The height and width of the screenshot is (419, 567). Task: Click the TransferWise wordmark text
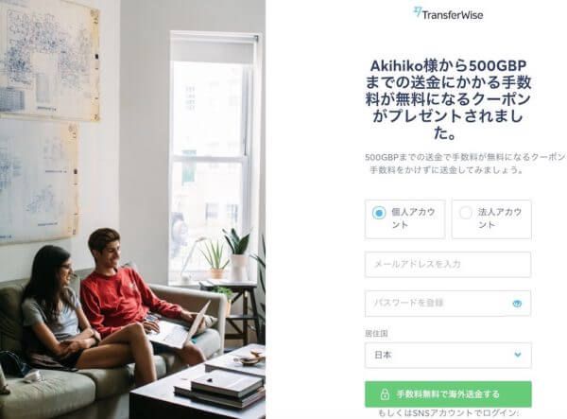pyautogui.click(x=453, y=15)
